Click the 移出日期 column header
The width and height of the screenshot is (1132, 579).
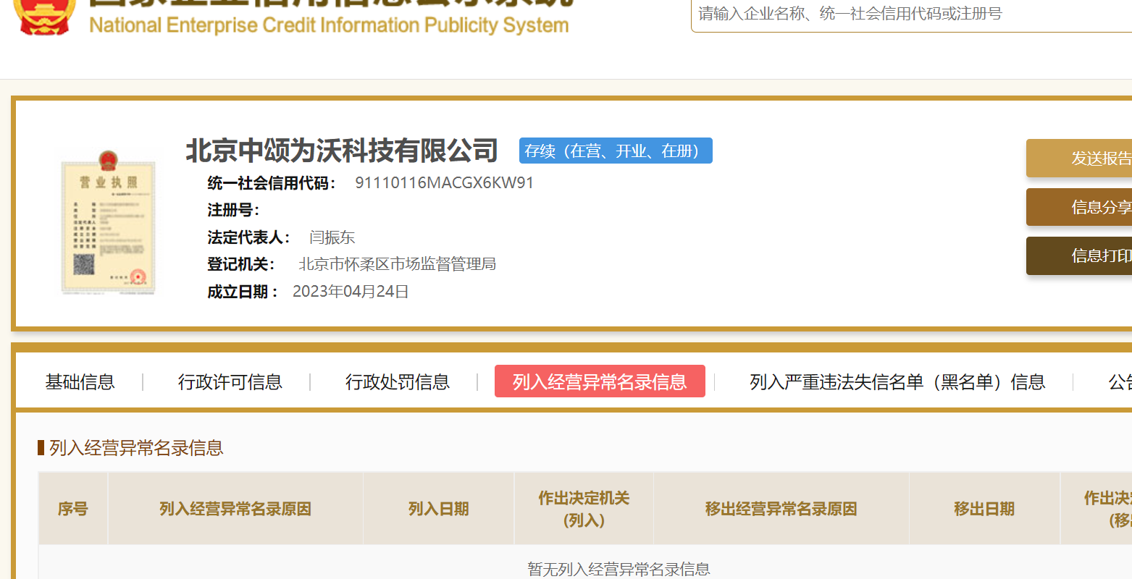click(x=984, y=509)
